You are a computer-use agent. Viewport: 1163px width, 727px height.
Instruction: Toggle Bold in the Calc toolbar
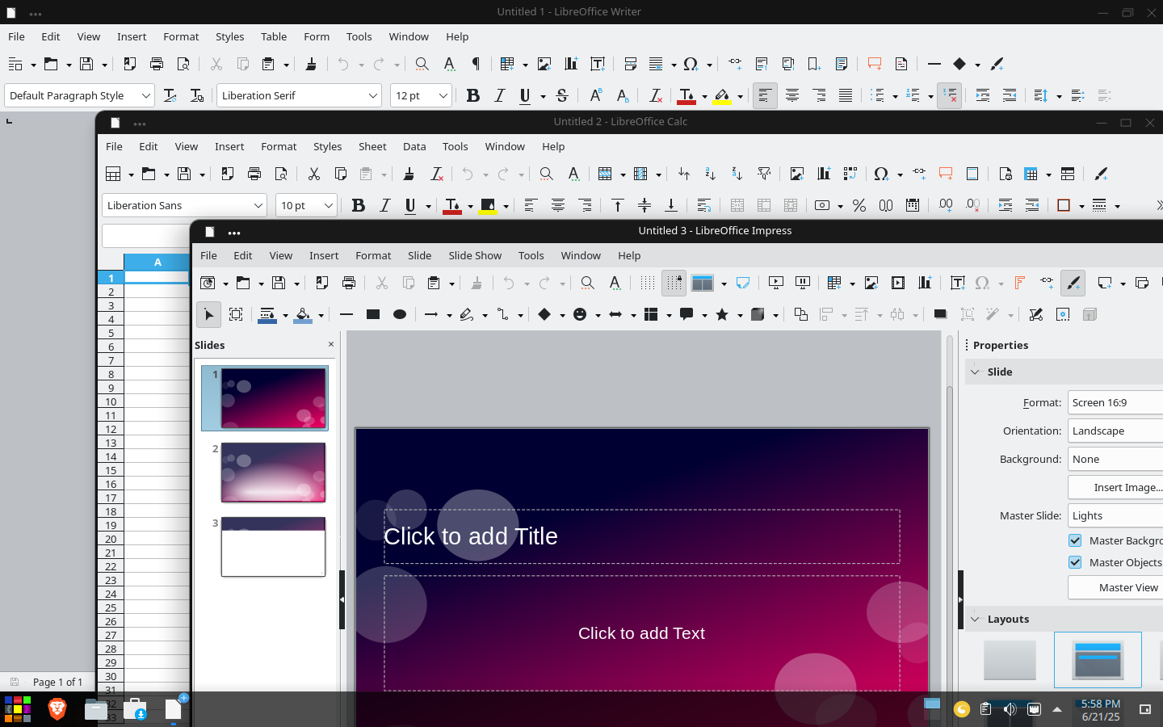pos(359,205)
